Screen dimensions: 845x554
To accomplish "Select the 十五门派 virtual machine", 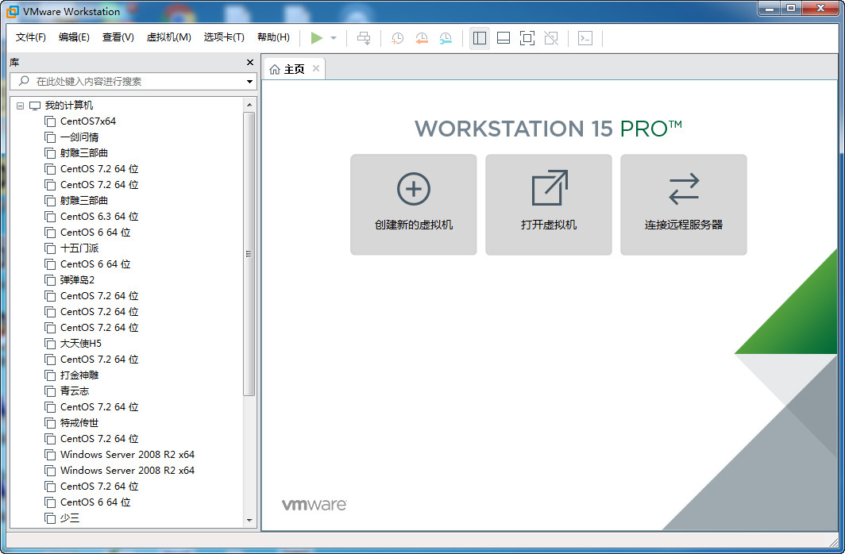I will pyautogui.click(x=79, y=248).
